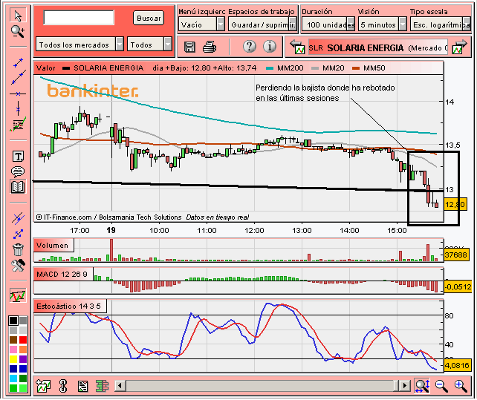This screenshot has width=477, height=400.
Task: Pick the yellow color swatch
Action: 13,359
